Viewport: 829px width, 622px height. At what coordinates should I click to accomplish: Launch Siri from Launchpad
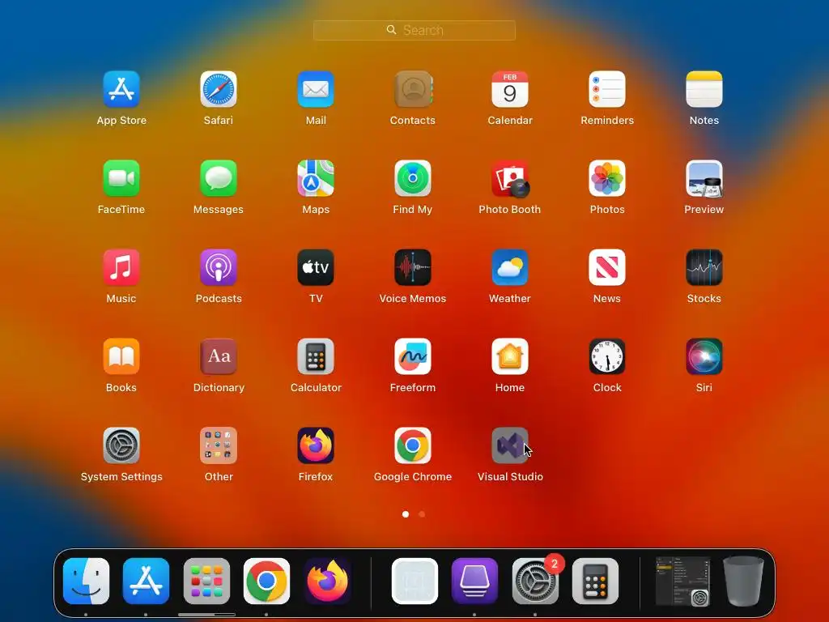704,357
